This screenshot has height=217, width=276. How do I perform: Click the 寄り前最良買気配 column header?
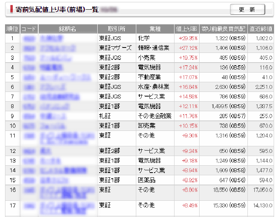point(223,29)
